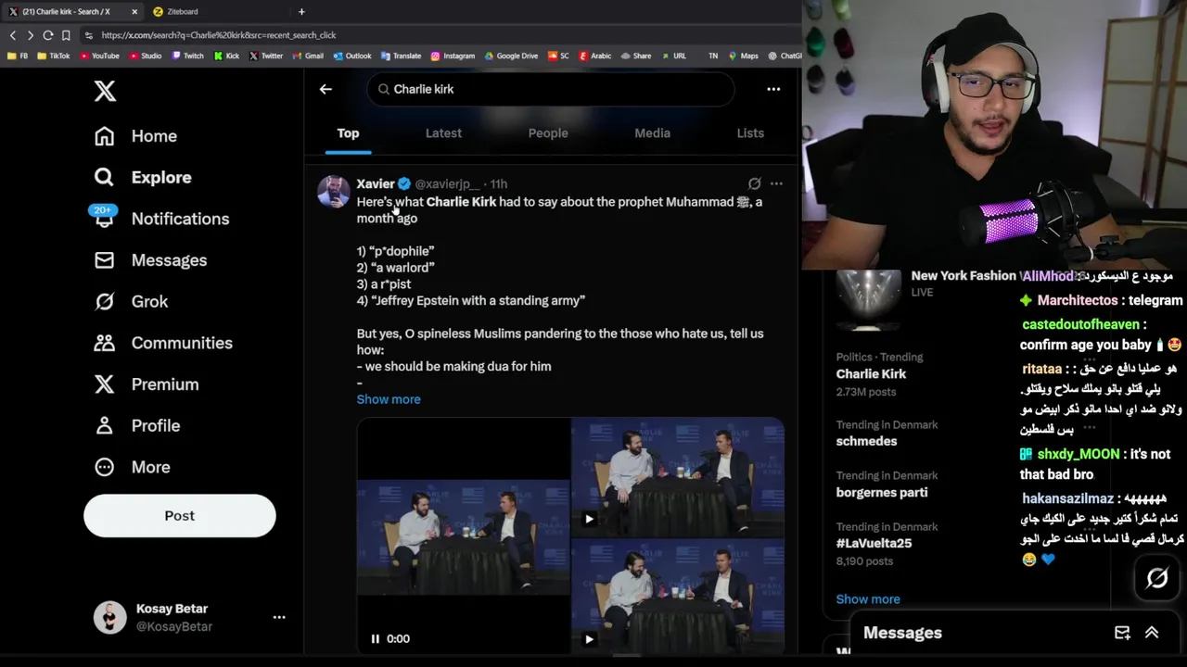The height and width of the screenshot is (667, 1187).
Task: Switch to the Top tab
Action: coord(348,133)
